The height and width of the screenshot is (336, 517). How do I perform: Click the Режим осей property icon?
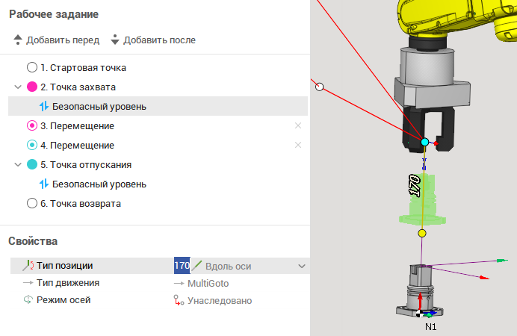click(28, 300)
